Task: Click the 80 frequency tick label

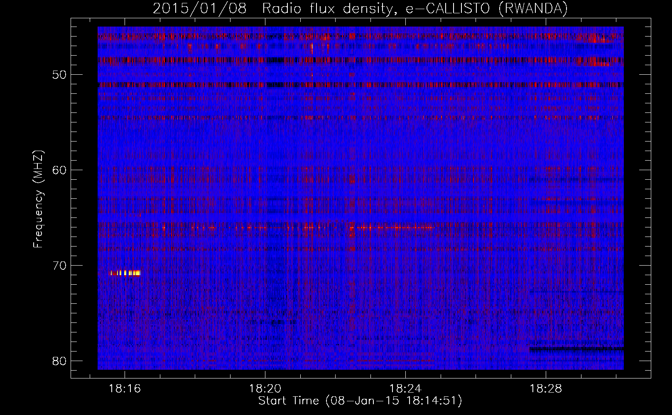Action: 59,361
